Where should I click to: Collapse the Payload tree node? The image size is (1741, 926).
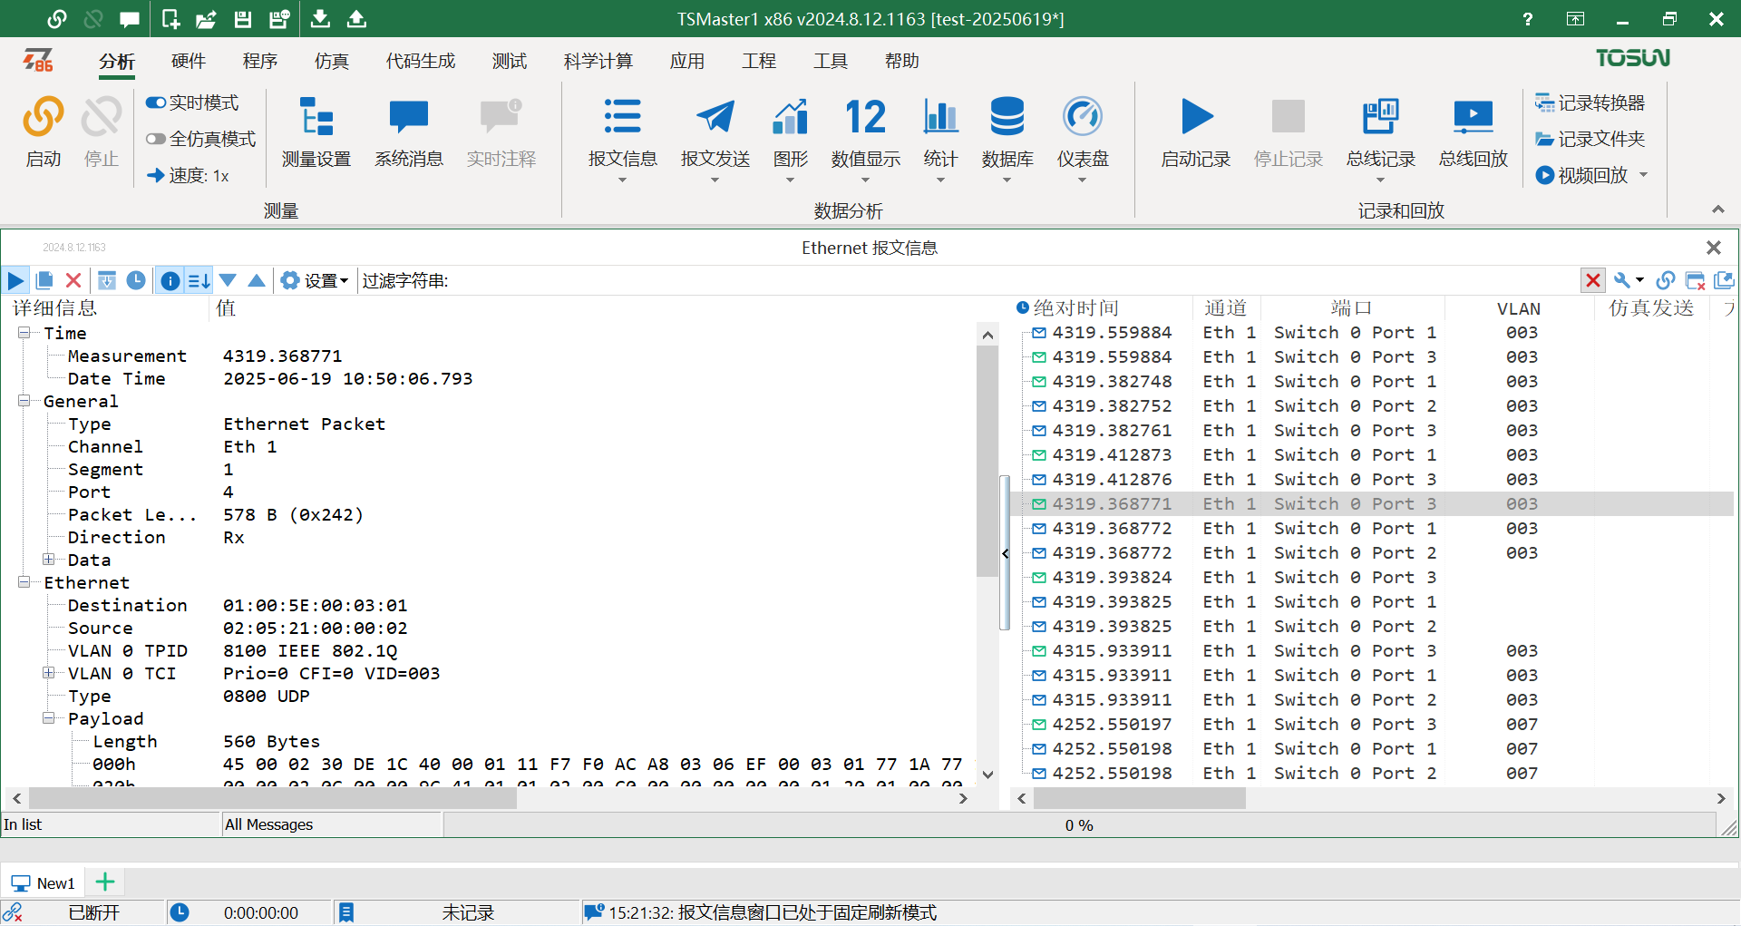[x=48, y=718]
